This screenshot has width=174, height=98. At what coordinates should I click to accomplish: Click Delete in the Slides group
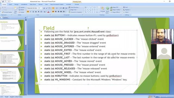coord(21,12)
